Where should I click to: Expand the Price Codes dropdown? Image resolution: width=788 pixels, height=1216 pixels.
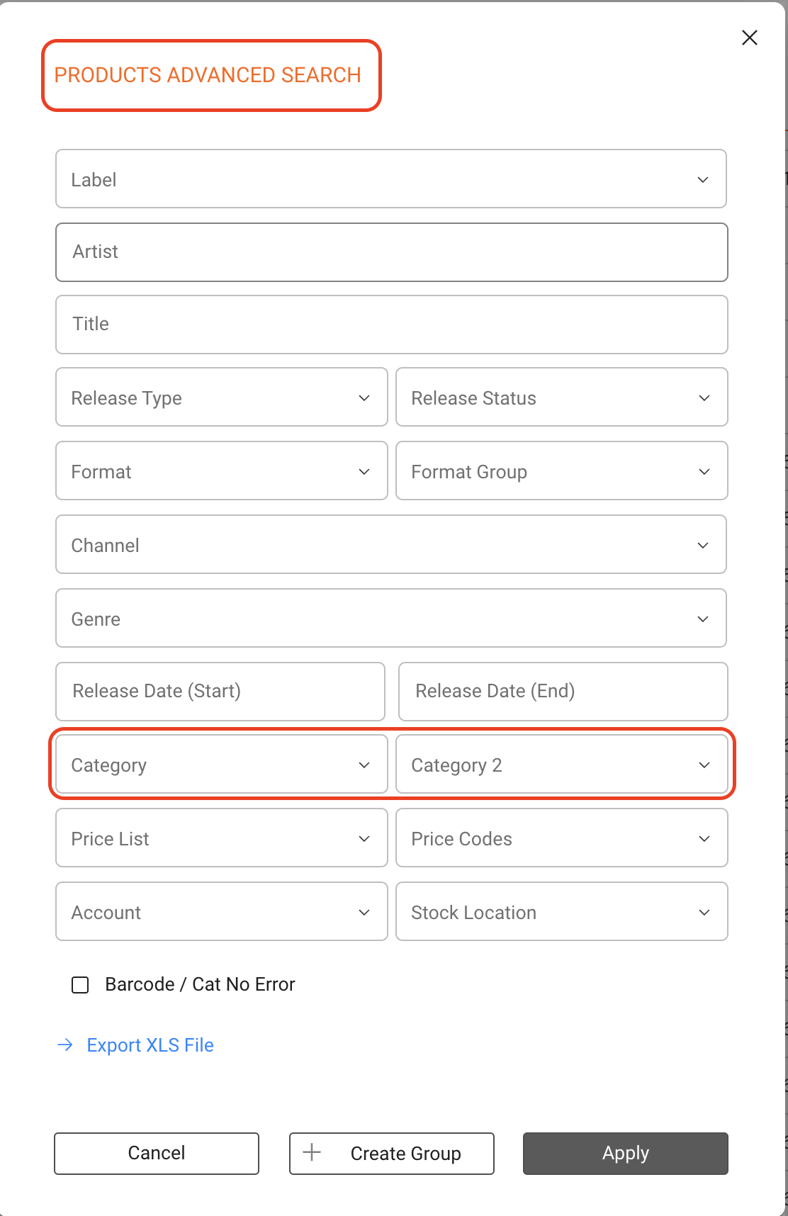click(562, 838)
